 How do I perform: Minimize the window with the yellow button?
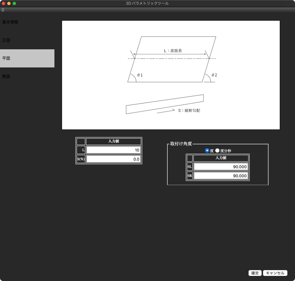[x=9, y=3]
